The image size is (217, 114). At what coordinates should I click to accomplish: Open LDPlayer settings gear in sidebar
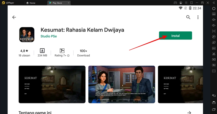coord(214,8)
